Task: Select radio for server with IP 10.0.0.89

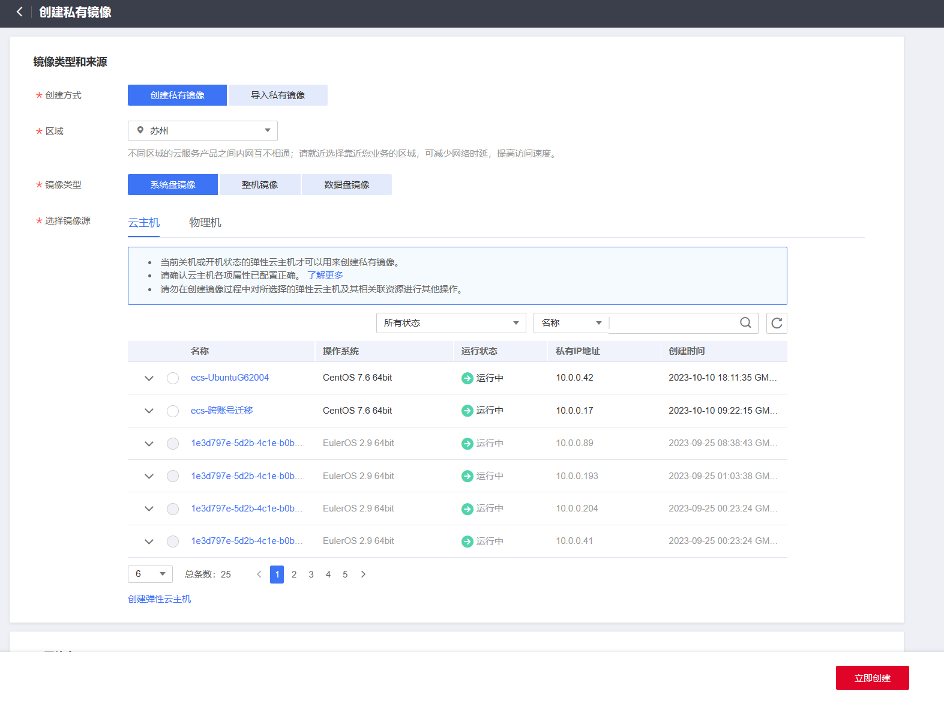Action: (x=173, y=444)
